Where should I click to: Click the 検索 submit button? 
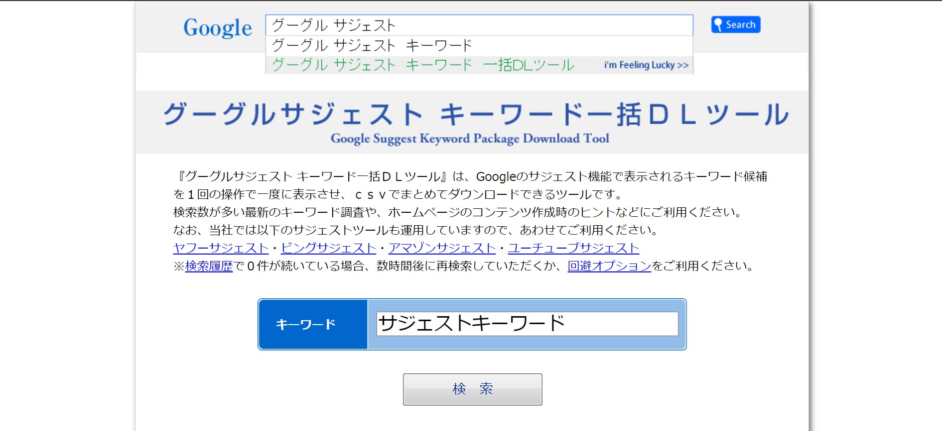tap(473, 389)
